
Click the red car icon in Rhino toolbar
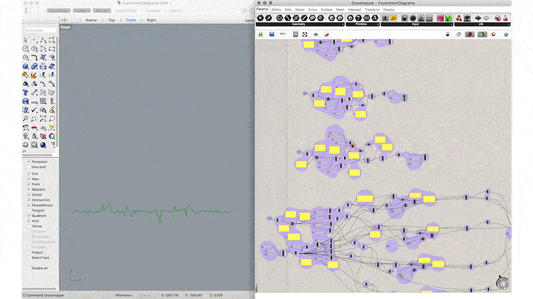click(34, 127)
